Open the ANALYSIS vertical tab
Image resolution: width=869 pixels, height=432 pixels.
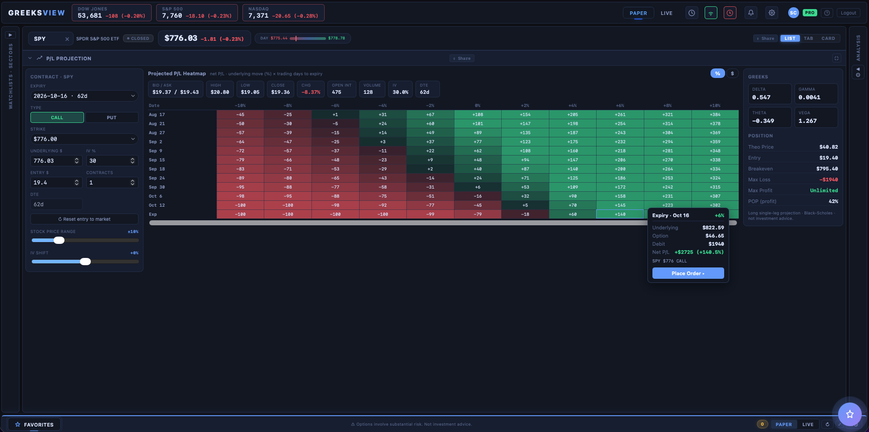pos(858,48)
